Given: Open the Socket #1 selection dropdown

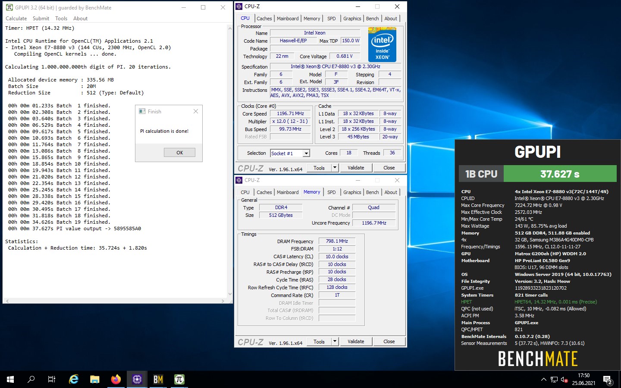Looking at the screenshot, I should pos(306,153).
